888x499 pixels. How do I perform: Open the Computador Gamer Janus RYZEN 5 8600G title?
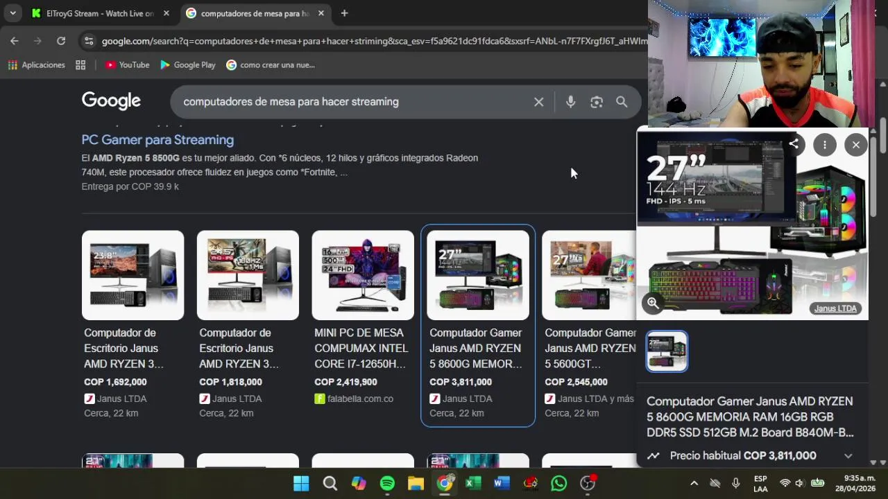pyautogui.click(x=750, y=417)
